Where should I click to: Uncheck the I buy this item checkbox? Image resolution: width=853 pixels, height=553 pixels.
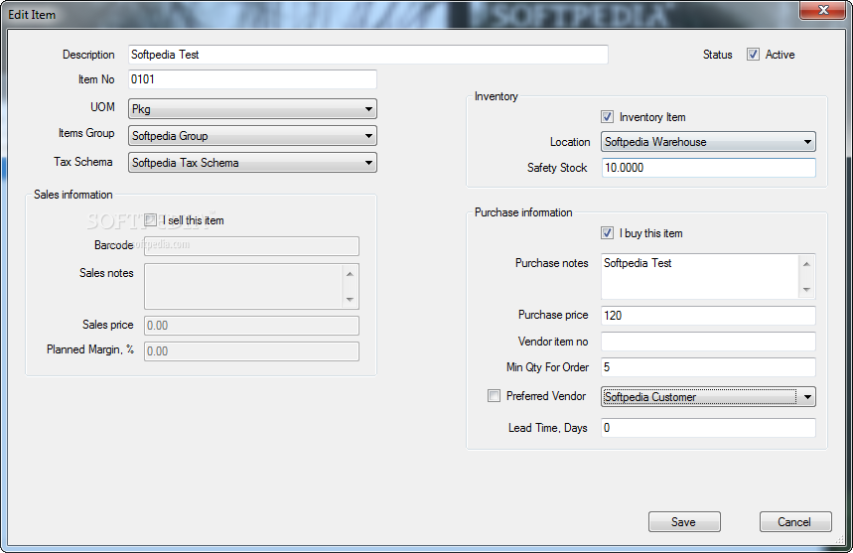pyautogui.click(x=607, y=233)
